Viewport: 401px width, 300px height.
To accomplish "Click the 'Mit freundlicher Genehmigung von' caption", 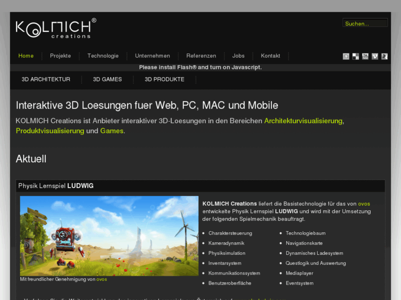I will point(57,279).
